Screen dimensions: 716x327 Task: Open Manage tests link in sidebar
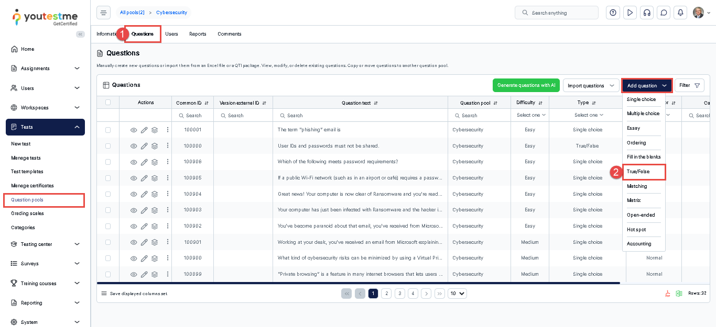[x=26, y=157]
